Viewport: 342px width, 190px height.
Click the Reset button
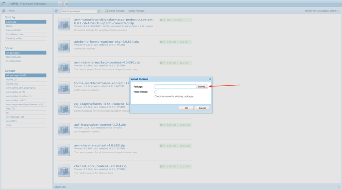(x=11, y=10)
